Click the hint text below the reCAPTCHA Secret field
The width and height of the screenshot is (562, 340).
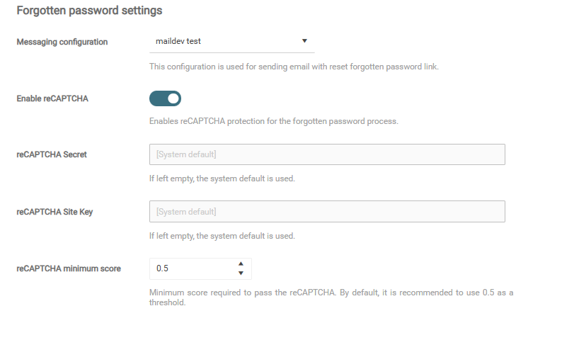(222, 178)
